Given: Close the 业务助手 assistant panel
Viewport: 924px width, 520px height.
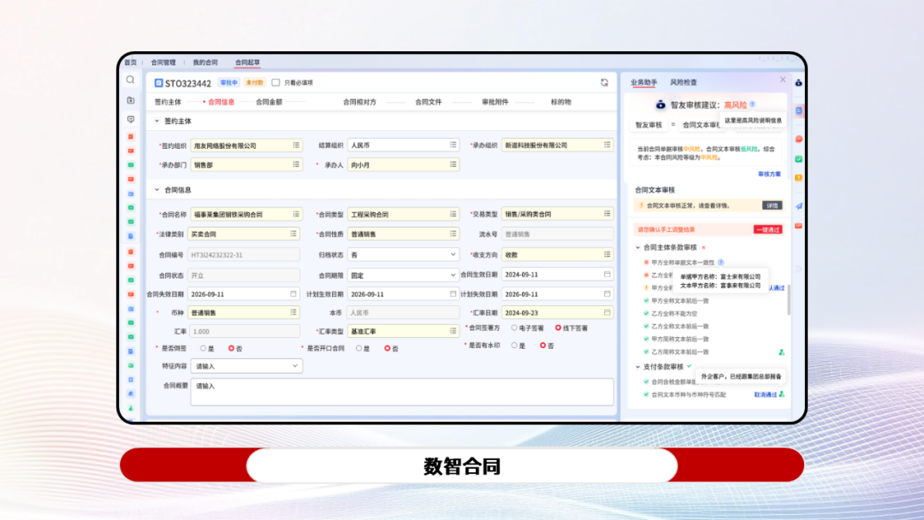Looking at the screenshot, I should [783, 80].
